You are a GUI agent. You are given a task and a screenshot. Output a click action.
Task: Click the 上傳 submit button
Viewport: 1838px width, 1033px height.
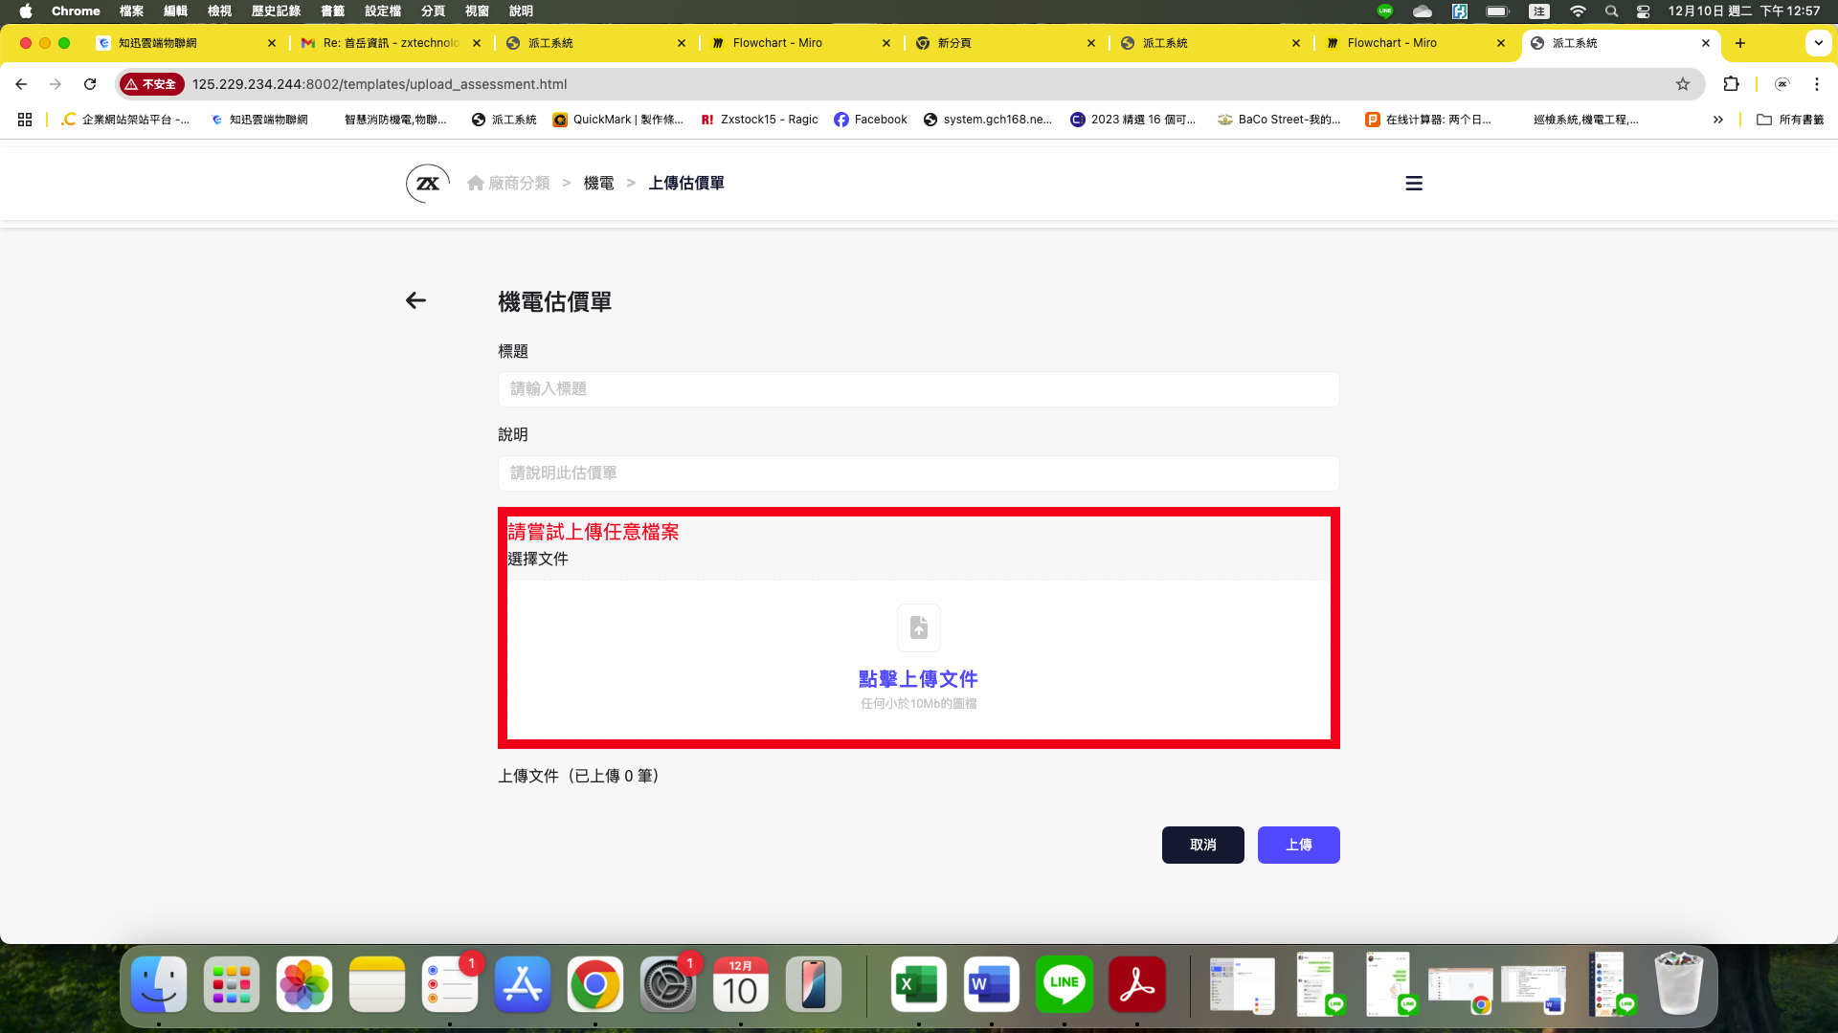click(1299, 845)
